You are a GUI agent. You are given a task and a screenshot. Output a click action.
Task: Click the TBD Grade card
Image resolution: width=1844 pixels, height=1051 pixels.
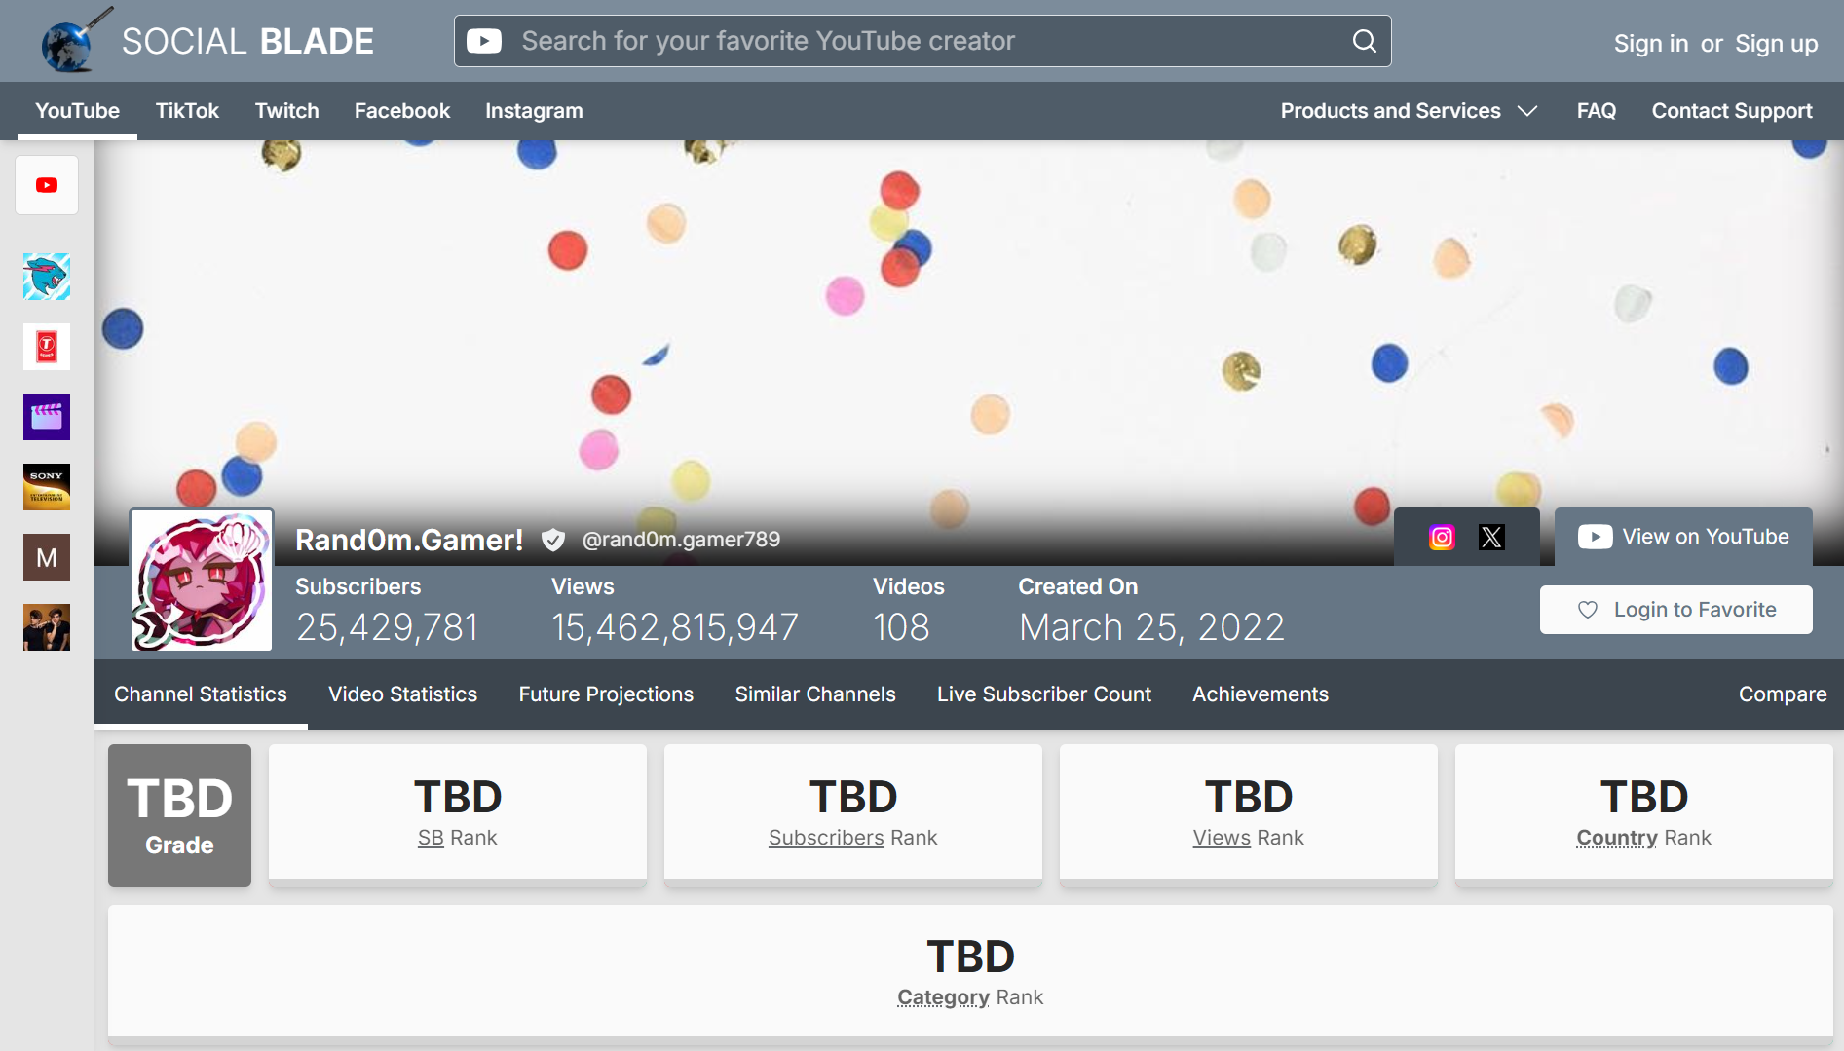click(x=179, y=815)
